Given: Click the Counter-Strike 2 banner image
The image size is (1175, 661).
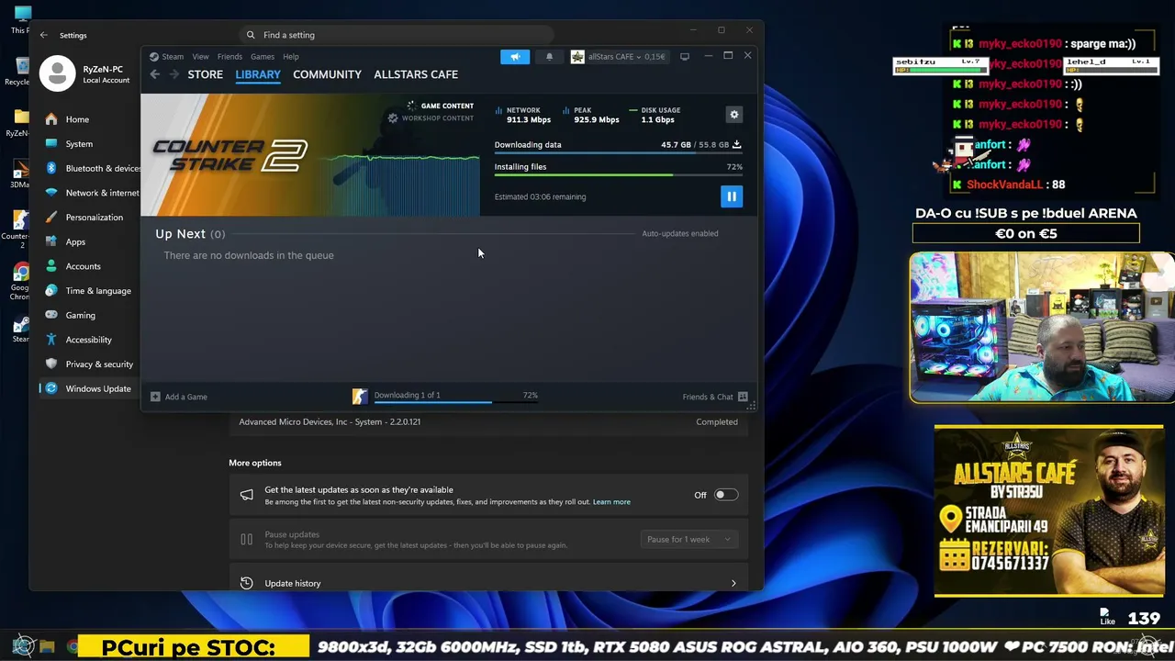Looking at the screenshot, I should 310,155.
